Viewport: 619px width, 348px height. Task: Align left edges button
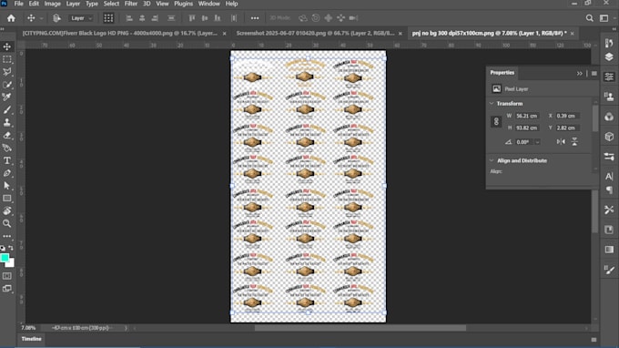point(129,18)
